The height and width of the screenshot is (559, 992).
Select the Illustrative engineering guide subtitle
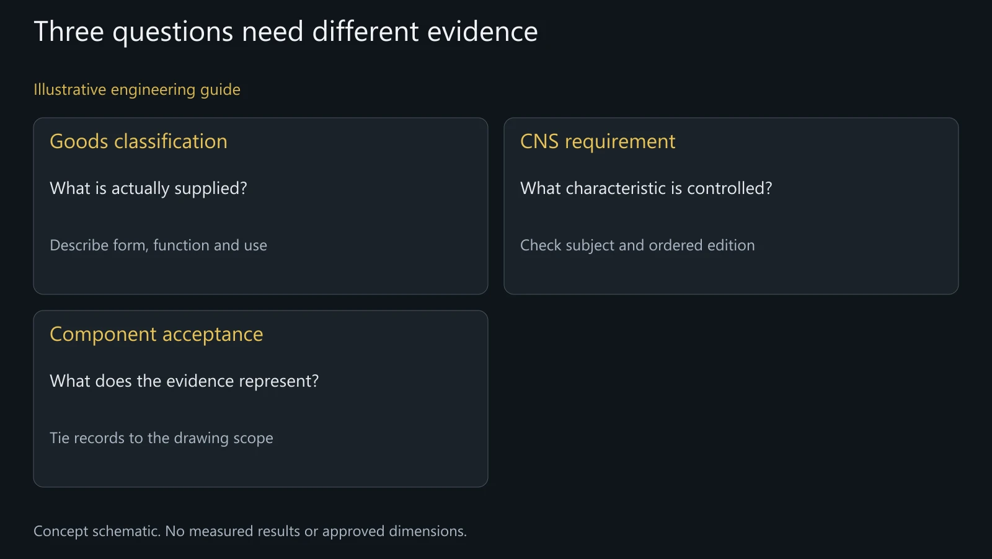coord(137,90)
